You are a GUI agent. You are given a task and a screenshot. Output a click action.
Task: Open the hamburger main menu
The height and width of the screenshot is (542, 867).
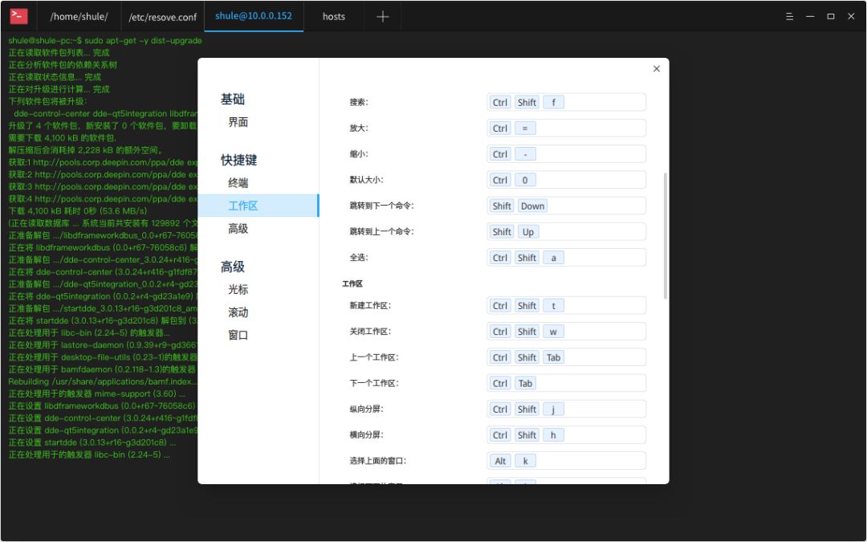click(x=791, y=15)
